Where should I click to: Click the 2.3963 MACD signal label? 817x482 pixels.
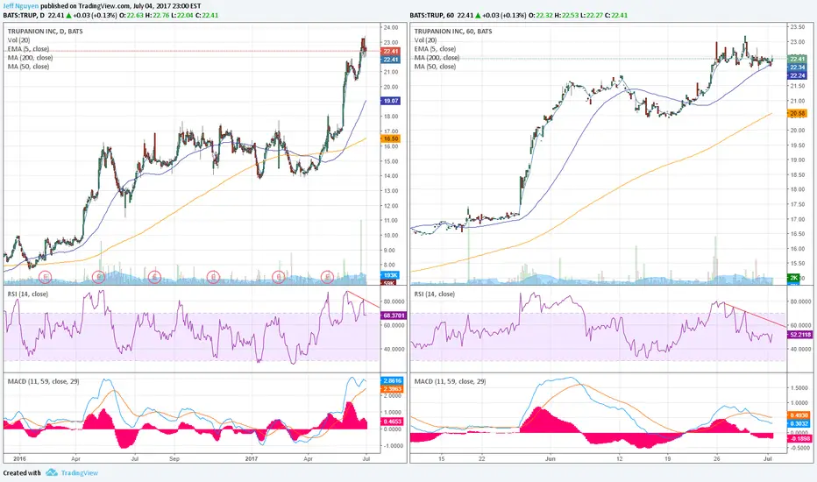pyautogui.click(x=392, y=389)
